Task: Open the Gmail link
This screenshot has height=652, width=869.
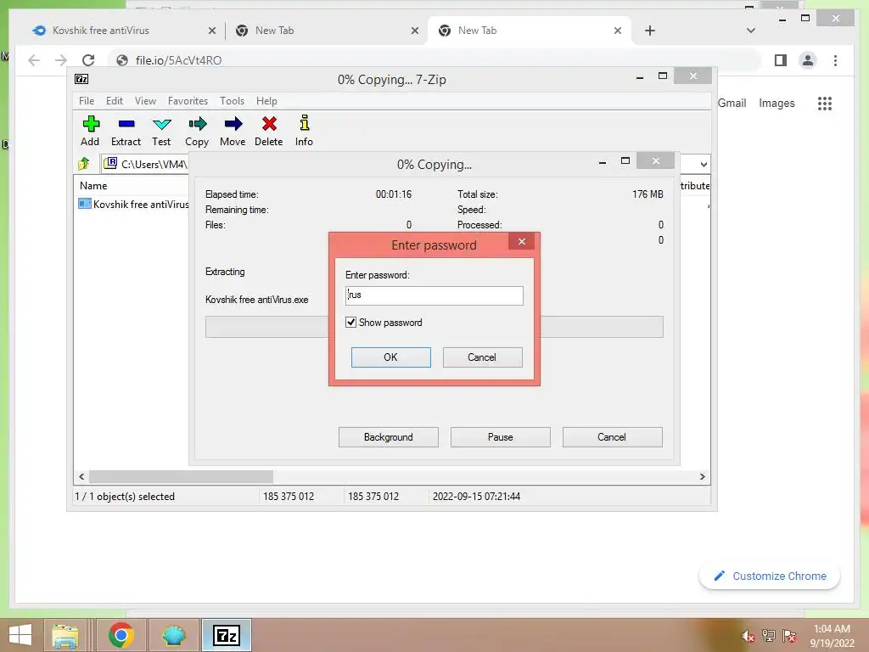Action: tap(732, 103)
